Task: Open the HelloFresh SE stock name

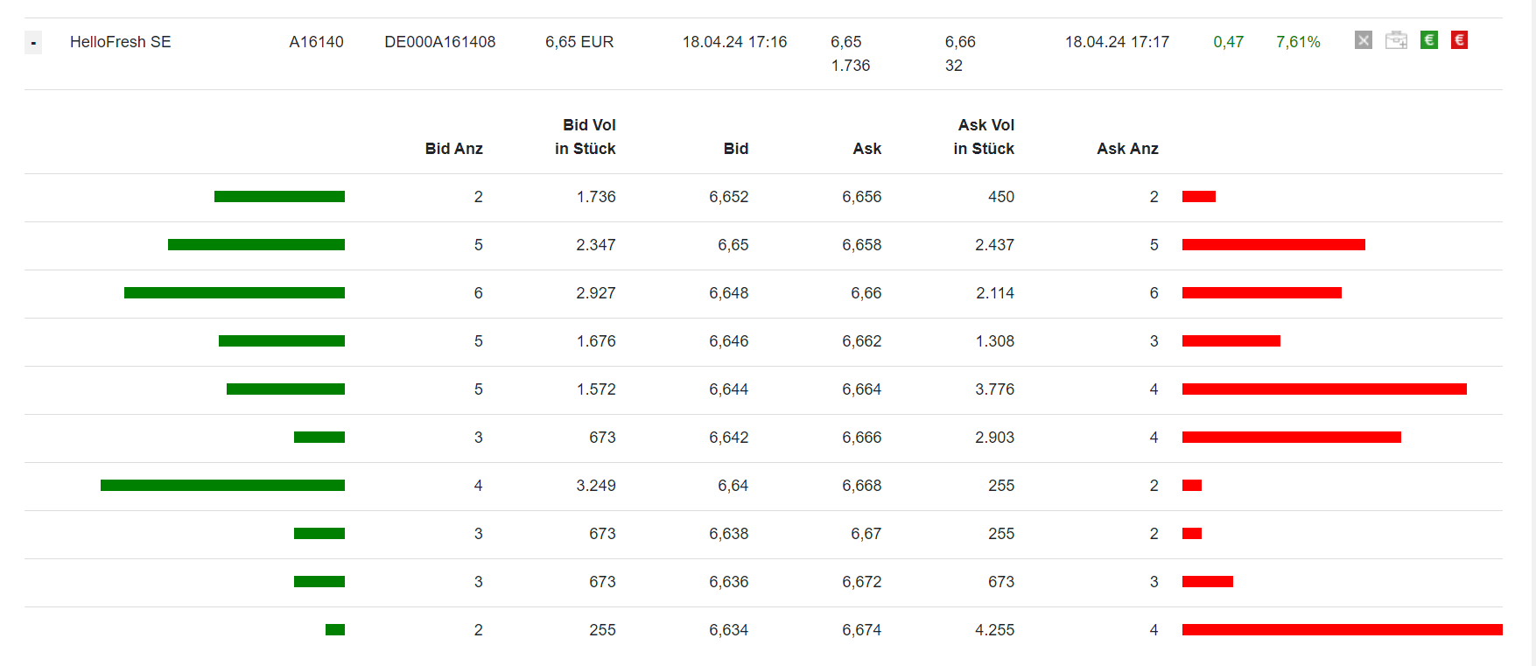Action: coord(120,42)
